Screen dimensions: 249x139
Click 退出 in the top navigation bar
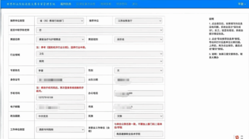(135, 4)
